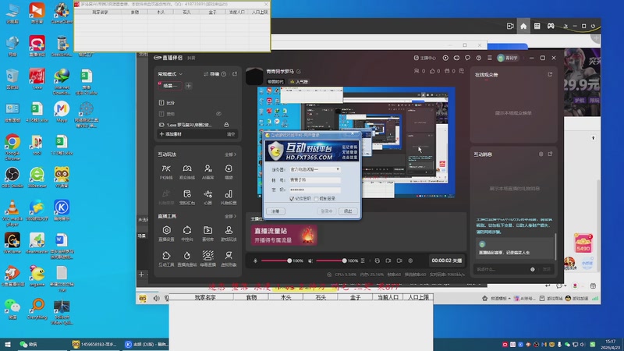Viewport: 624px width, 351px height.
Task: Toggle the second checkbox beside 记住密码
Action: (x=317, y=199)
